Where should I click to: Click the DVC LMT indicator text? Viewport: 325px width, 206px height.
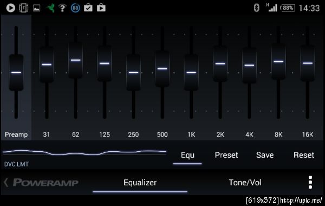point(16,164)
